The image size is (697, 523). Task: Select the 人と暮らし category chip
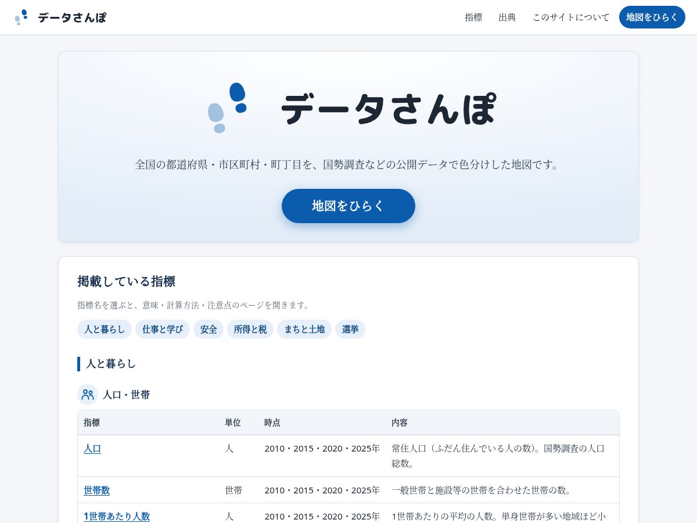pos(105,329)
